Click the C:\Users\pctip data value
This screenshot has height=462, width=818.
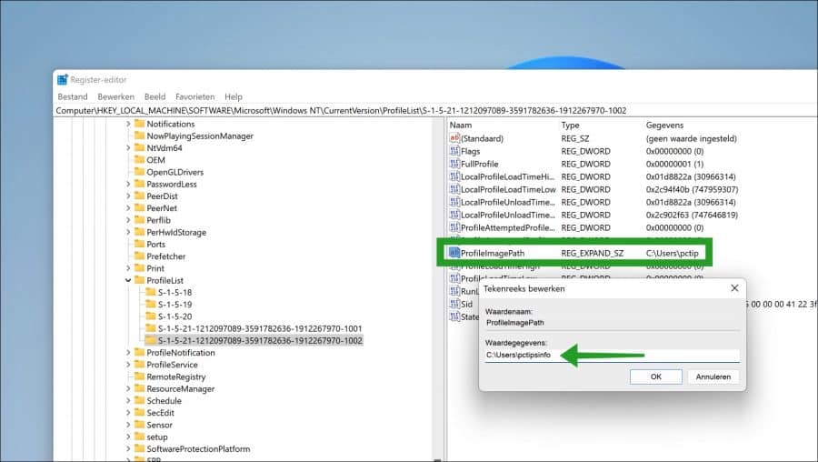tap(672, 253)
